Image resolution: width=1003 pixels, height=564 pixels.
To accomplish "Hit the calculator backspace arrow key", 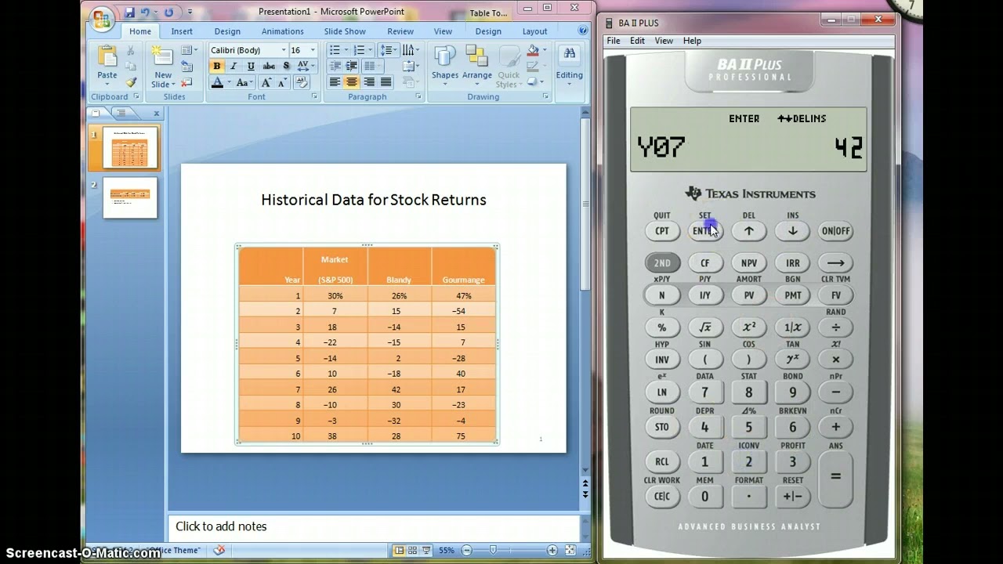I will click(x=836, y=263).
